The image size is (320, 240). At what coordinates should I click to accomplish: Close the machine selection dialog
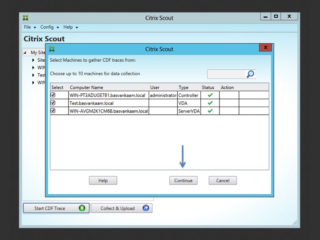tap(265, 48)
